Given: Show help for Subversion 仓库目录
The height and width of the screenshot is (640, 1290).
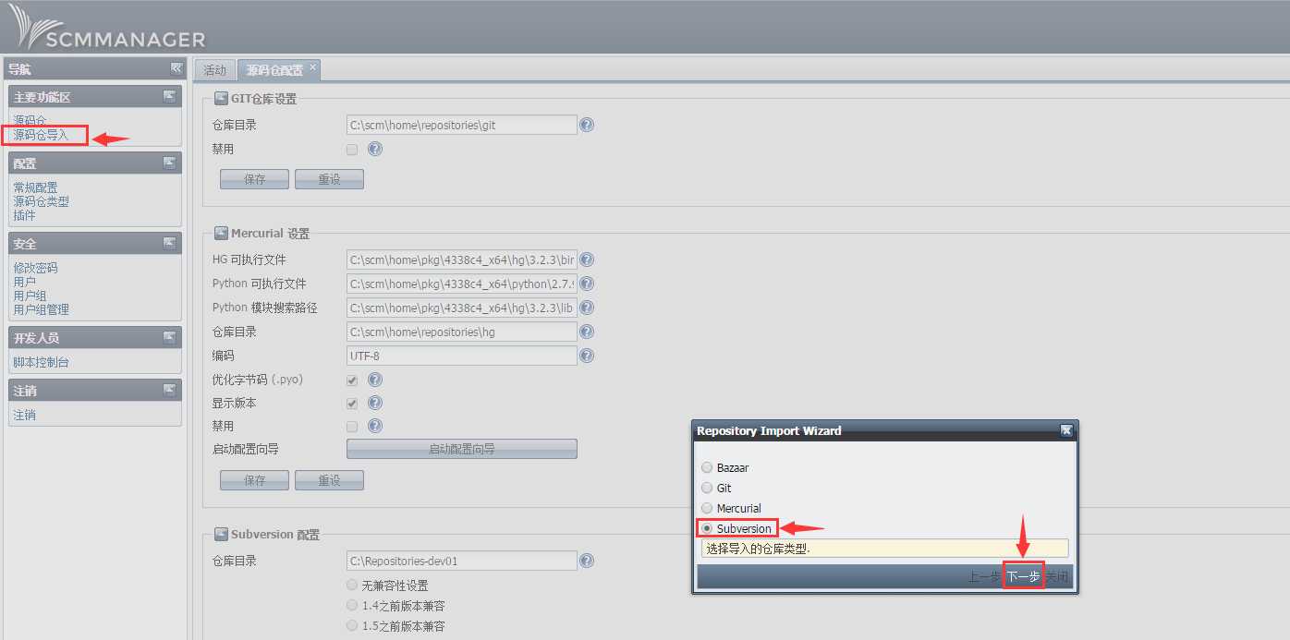Looking at the screenshot, I should (587, 561).
